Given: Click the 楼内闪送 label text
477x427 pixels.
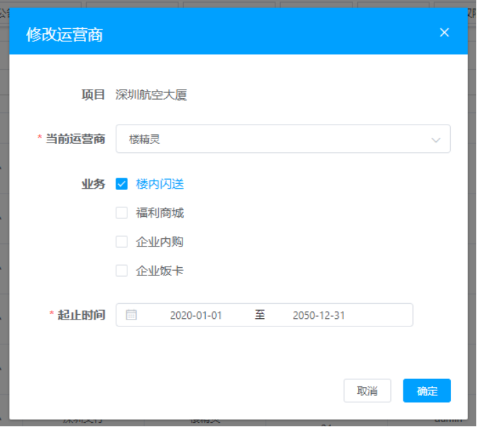Looking at the screenshot, I should tap(160, 184).
